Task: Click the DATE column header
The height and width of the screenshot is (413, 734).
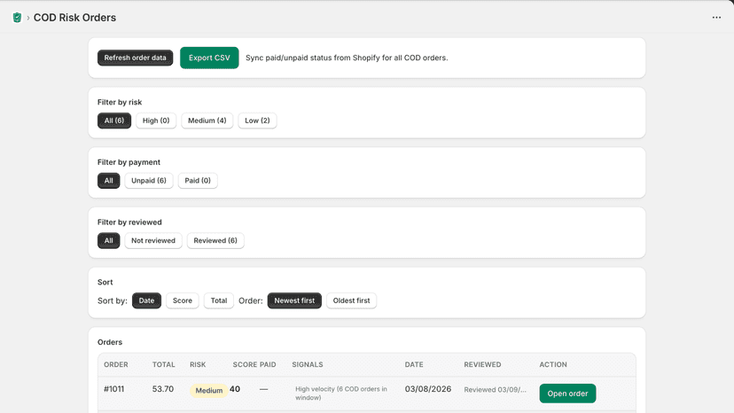Action: coord(414,364)
